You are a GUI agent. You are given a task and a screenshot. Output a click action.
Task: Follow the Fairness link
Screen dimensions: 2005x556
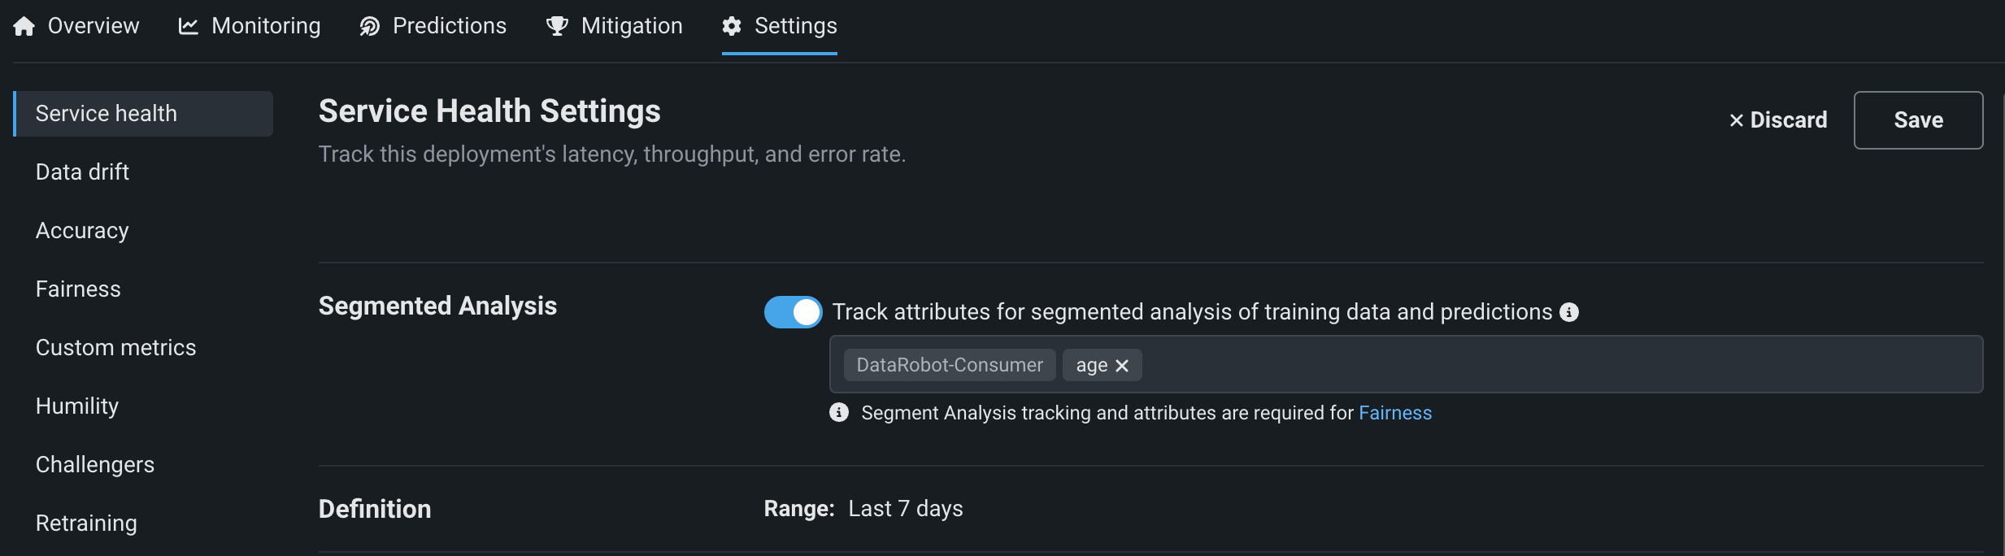tap(1395, 413)
